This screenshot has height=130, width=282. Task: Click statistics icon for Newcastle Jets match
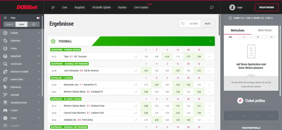(x=135, y=85)
